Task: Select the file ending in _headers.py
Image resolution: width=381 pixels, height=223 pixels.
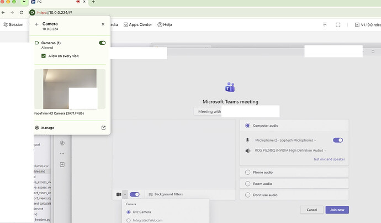Action: click(43, 220)
